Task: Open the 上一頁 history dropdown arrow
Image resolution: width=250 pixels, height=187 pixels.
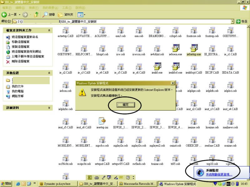Action: tap(20, 15)
